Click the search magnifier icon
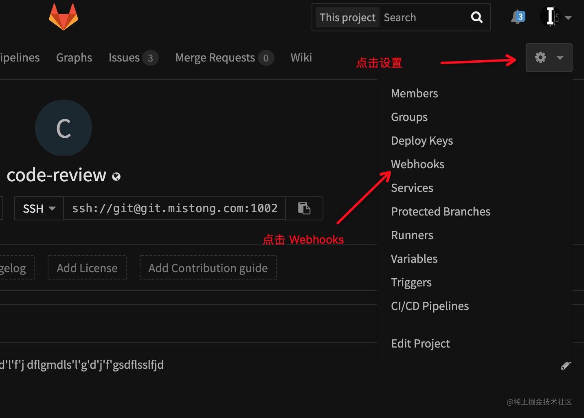The width and height of the screenshot is (584, 418). coord(476,17)
